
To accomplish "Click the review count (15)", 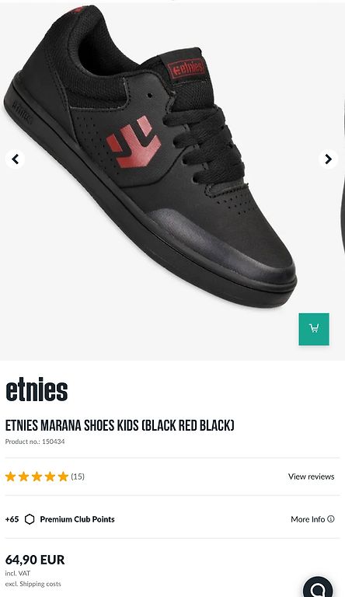I will 78,477.
